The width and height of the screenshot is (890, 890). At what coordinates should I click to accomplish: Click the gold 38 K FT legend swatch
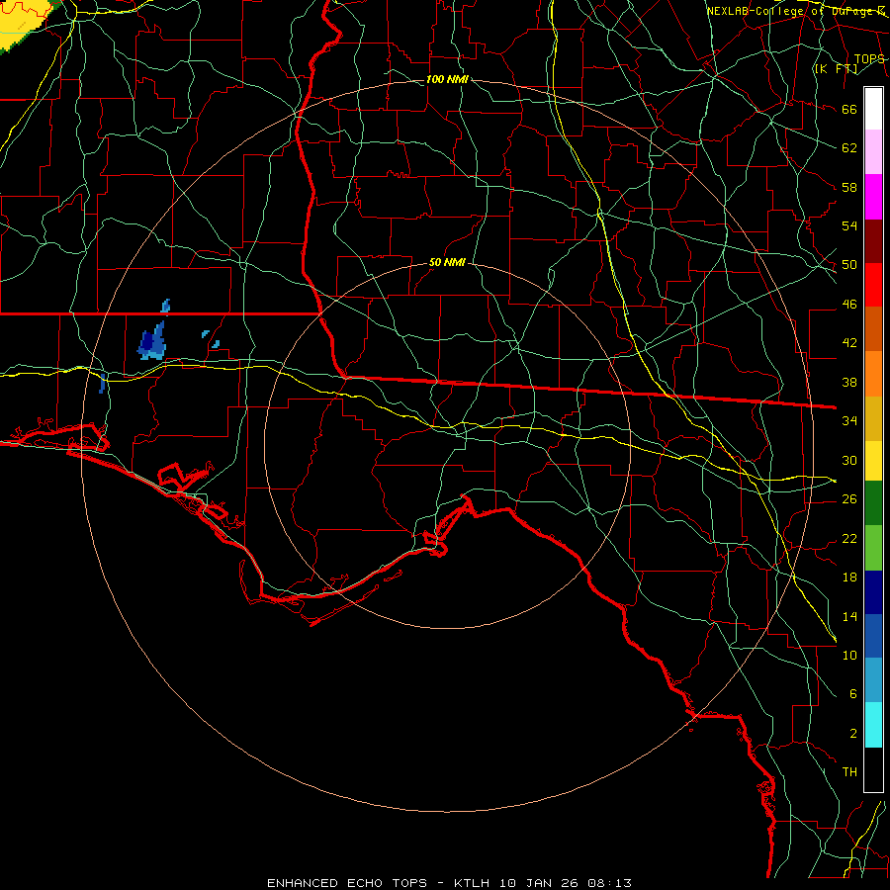click(x=873, y=418)
